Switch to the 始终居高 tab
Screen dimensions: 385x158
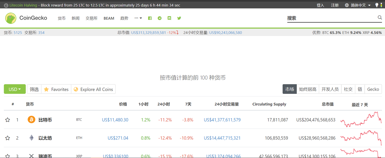pyautogui.click(x=308, y=89)
